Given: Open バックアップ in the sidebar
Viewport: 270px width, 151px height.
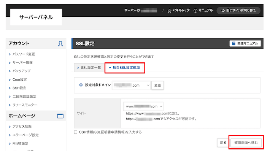Looking at the screenshot, I should coord(22,71).
